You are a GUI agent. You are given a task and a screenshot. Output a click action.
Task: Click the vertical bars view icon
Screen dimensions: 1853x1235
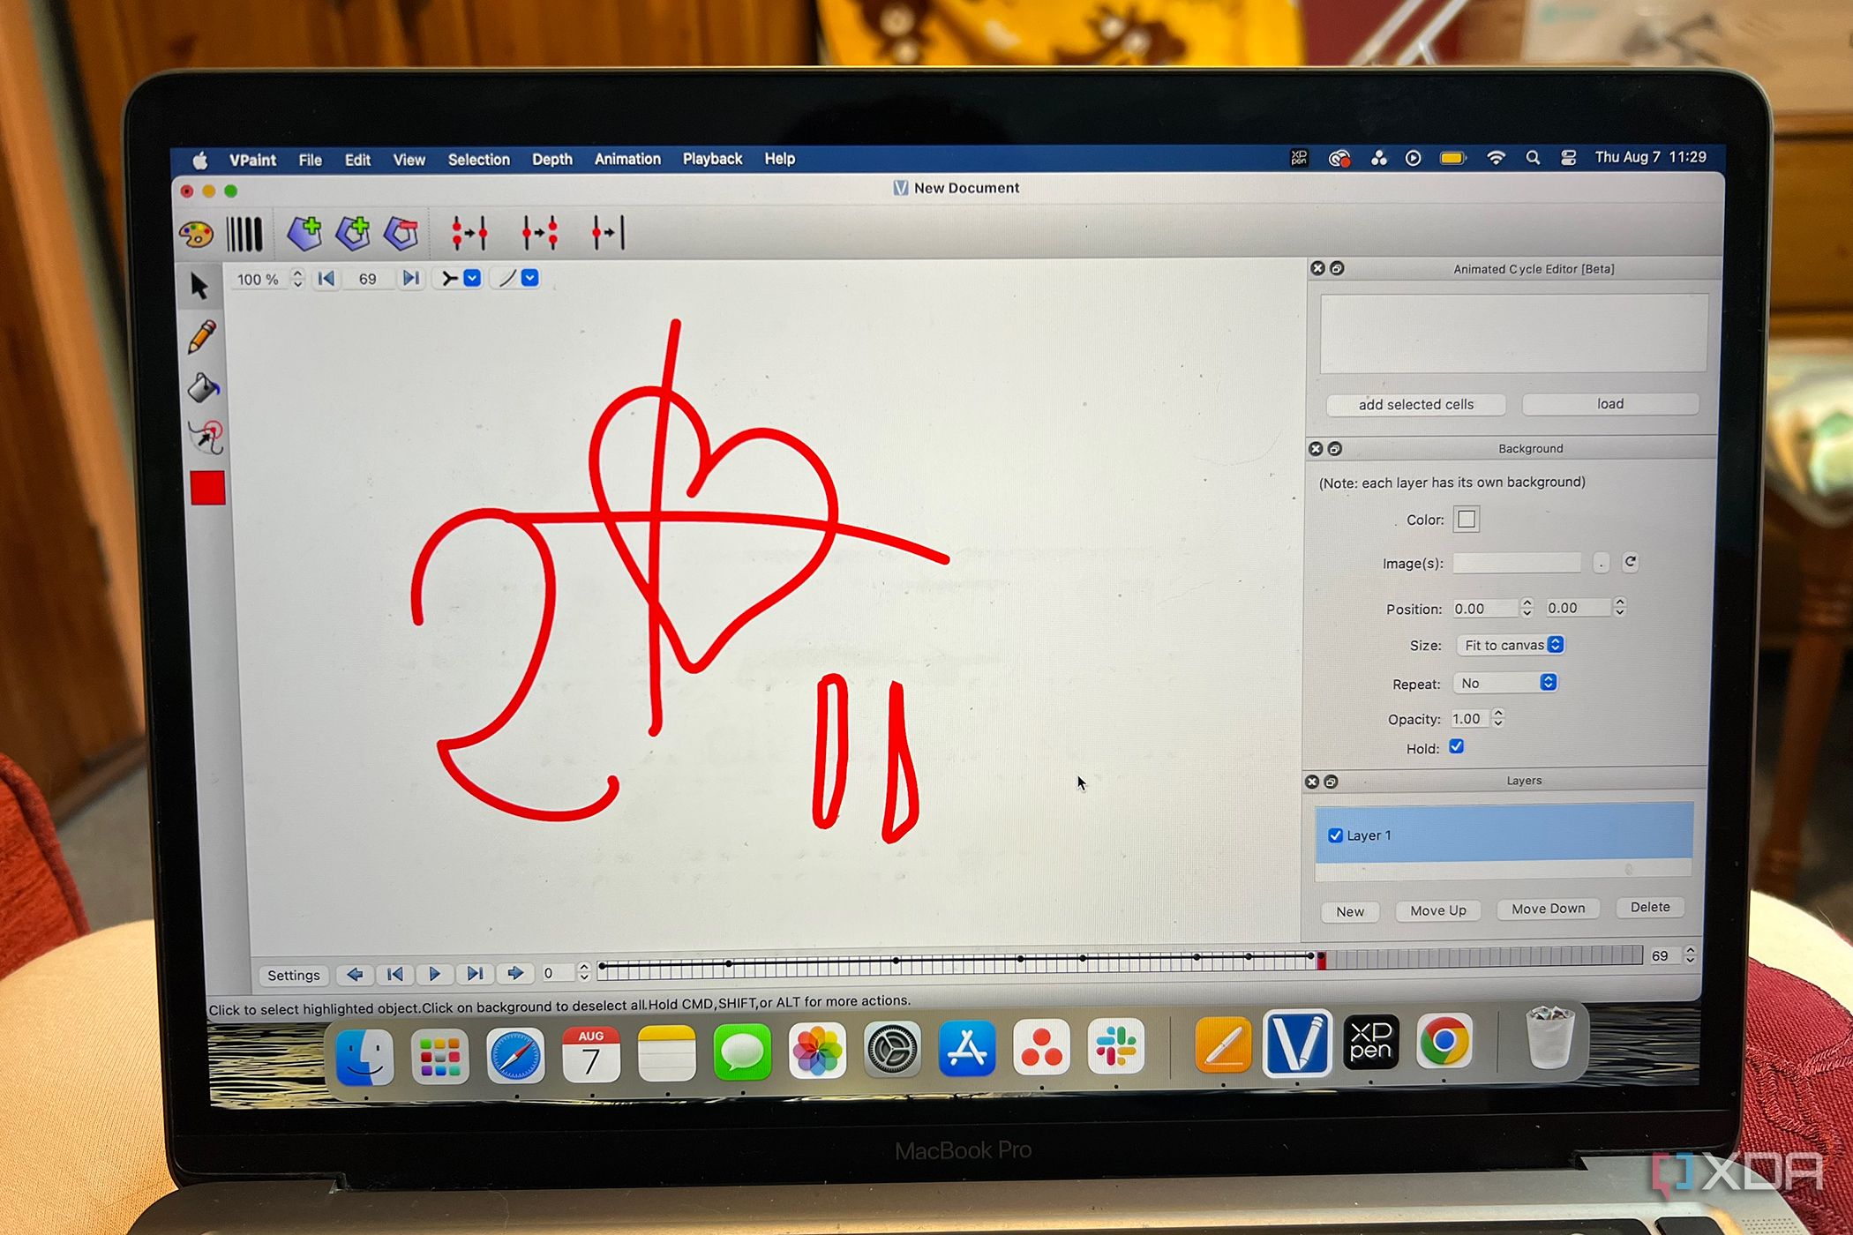[x=244, y=235]
